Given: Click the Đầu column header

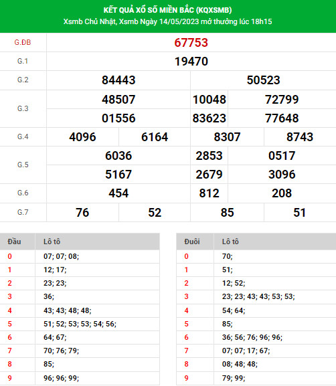Looking at the screenshot, I should (14, 242).
